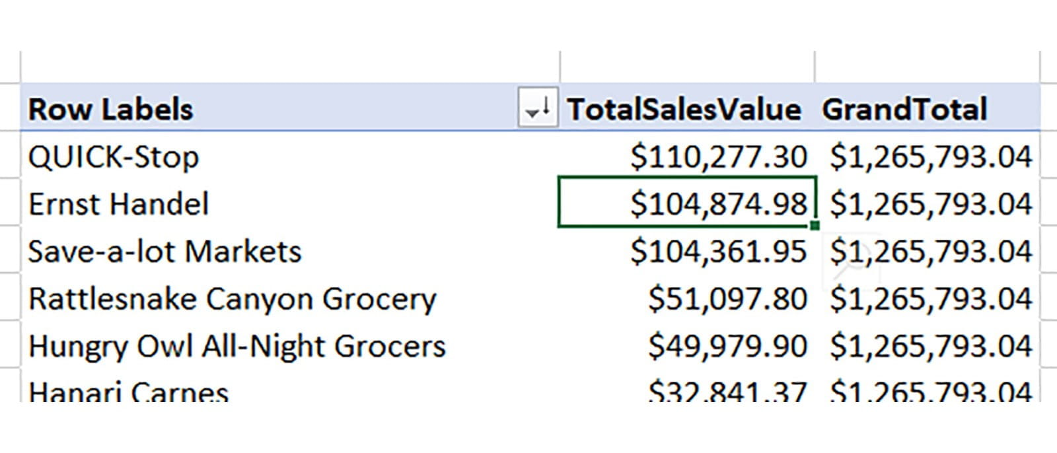The height and width of the screenshot is (453, 1057).
Task: Select the Rattlesnake Canyon Grocery cell
Action: click(x=233, y=299)
